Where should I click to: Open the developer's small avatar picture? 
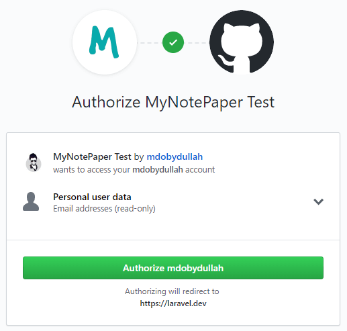tap(34, 162)
